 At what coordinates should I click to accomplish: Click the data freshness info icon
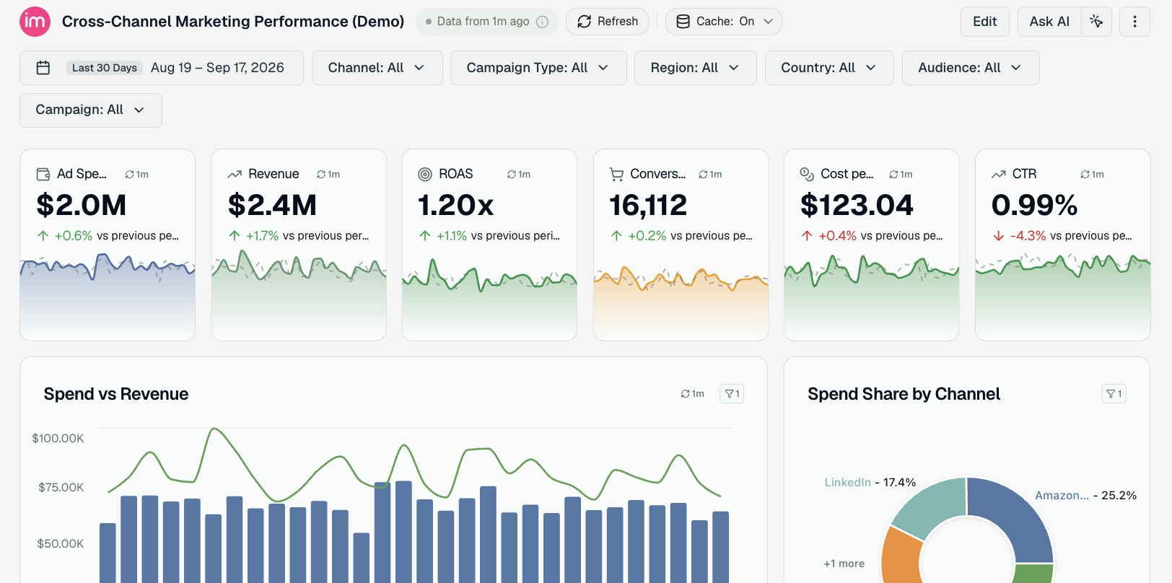click(x=543, y=22)
